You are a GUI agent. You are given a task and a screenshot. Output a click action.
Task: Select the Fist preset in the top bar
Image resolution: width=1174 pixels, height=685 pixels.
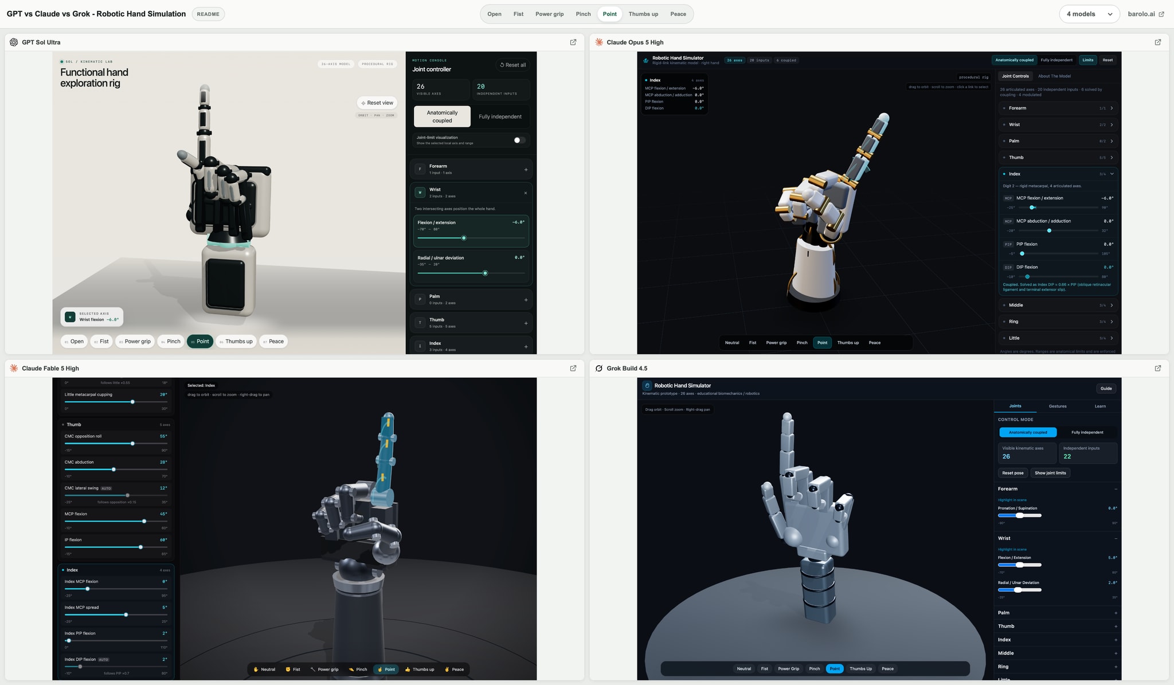click(x=518, y=14)
